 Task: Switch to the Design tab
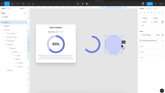(142, 9)
